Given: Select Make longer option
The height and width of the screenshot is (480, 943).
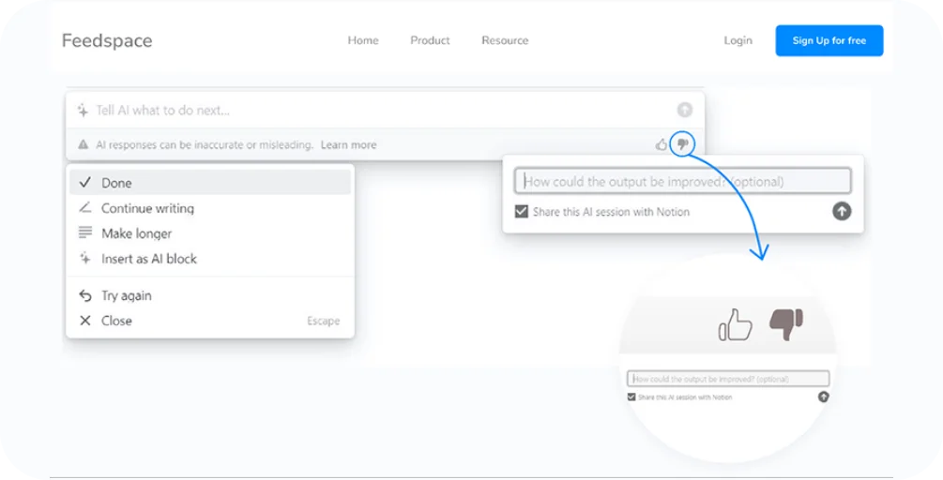Looking at the screenshot, I should click(210, 233).
